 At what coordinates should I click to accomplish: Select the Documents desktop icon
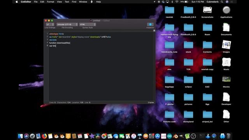pos(226,30)
